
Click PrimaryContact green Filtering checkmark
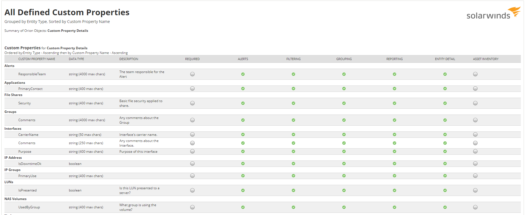click(293, 89)
